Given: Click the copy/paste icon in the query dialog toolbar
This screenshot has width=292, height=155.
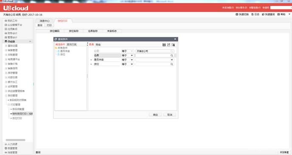Looking at the screenshot, I should (x=173, y=45).
